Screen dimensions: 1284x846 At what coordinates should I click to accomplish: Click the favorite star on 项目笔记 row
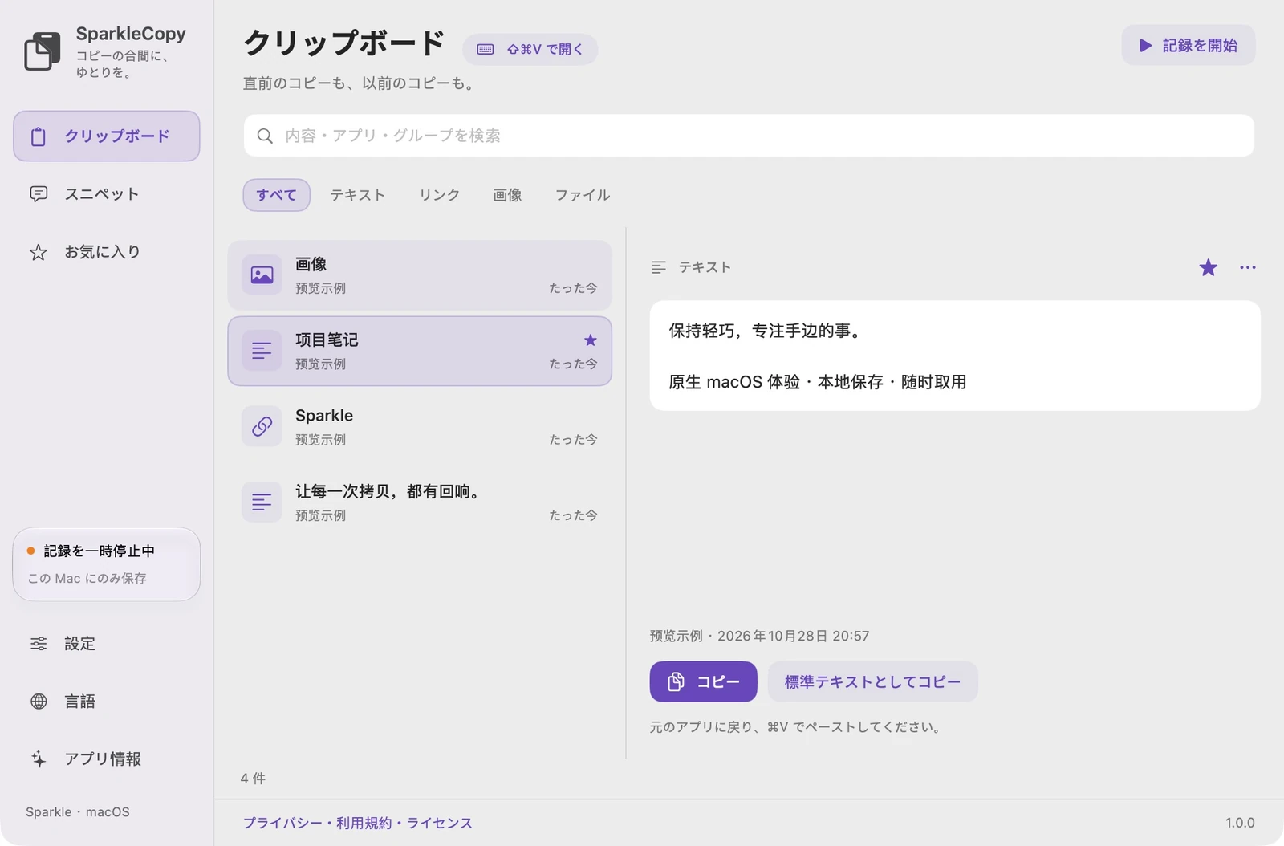click(x=591, y=340)
